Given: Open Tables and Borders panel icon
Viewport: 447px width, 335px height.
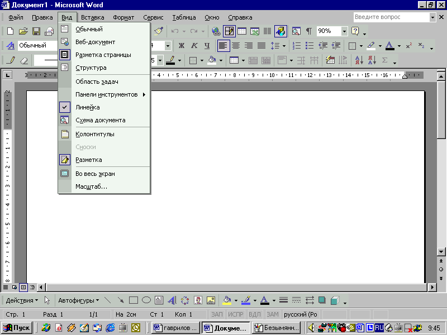Looking at the screenshot, I should point(229,31).
